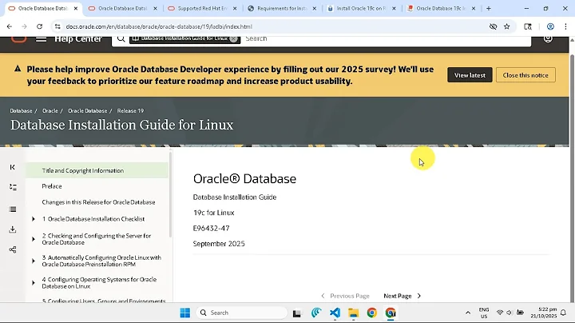
Task: Open the Windows Start menu
Action: [x=185, y=313]
